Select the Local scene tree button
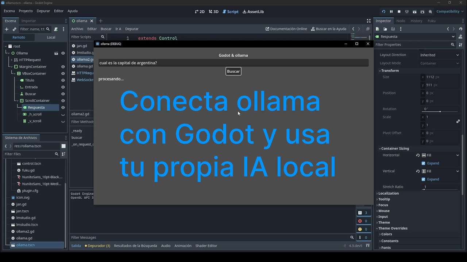The image size is (467, 262). coord(51,37)
